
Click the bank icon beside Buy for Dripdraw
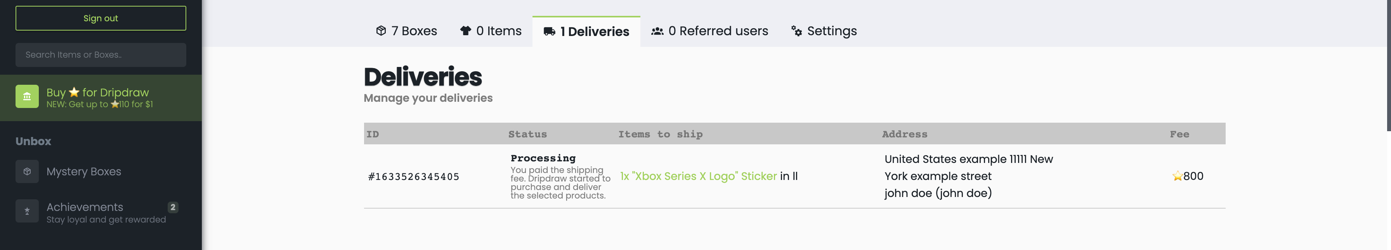[27, 96]
